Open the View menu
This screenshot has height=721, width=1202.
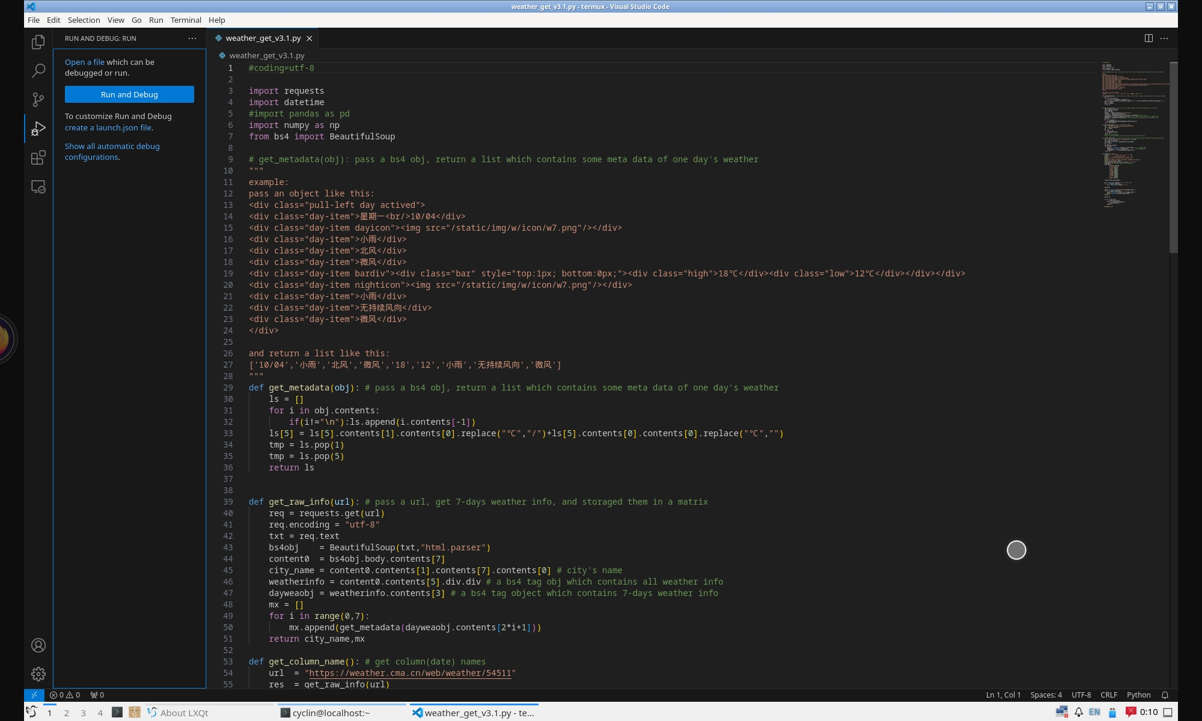116,20
